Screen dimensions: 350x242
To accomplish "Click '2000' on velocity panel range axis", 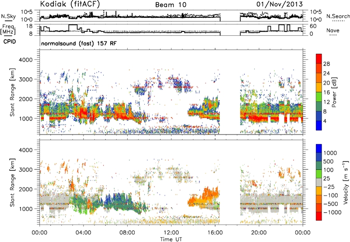I will click(25, 189).
